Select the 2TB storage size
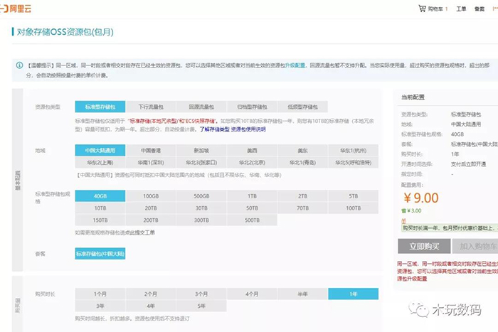This screenshot has width=498, height=332. coord(302,196)
